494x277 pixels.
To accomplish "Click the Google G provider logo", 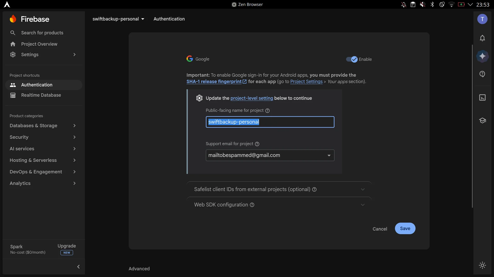I will click(x=190, y=59).
